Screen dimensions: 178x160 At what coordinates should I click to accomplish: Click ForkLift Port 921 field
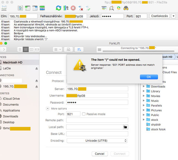[73, 114]
